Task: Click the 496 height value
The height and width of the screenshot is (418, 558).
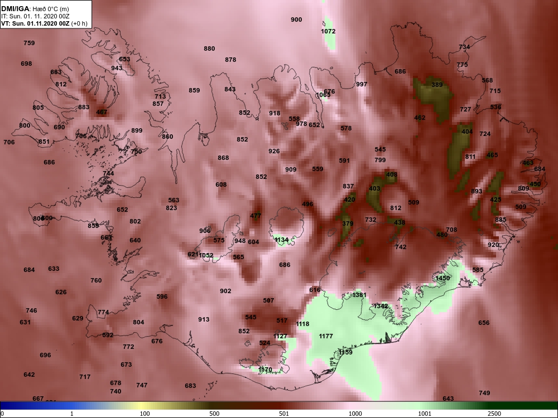Action: tap(307, 204)
